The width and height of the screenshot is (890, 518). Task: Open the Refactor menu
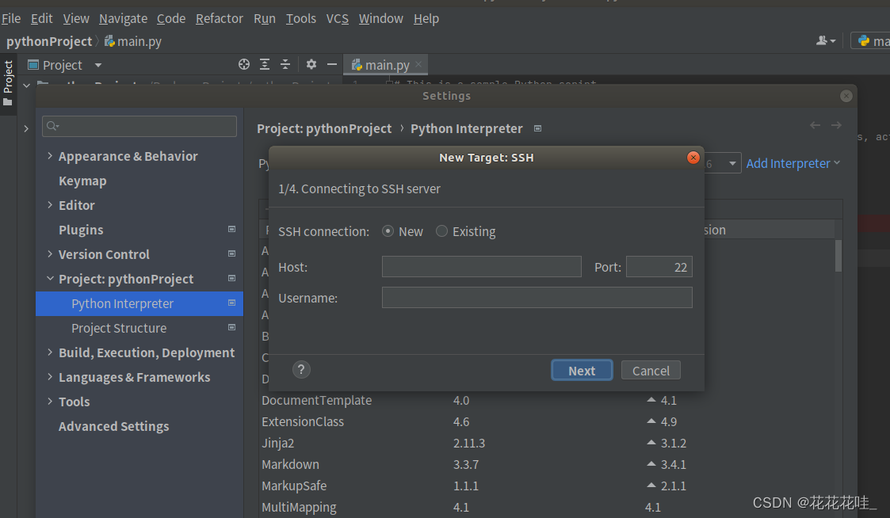219,19
